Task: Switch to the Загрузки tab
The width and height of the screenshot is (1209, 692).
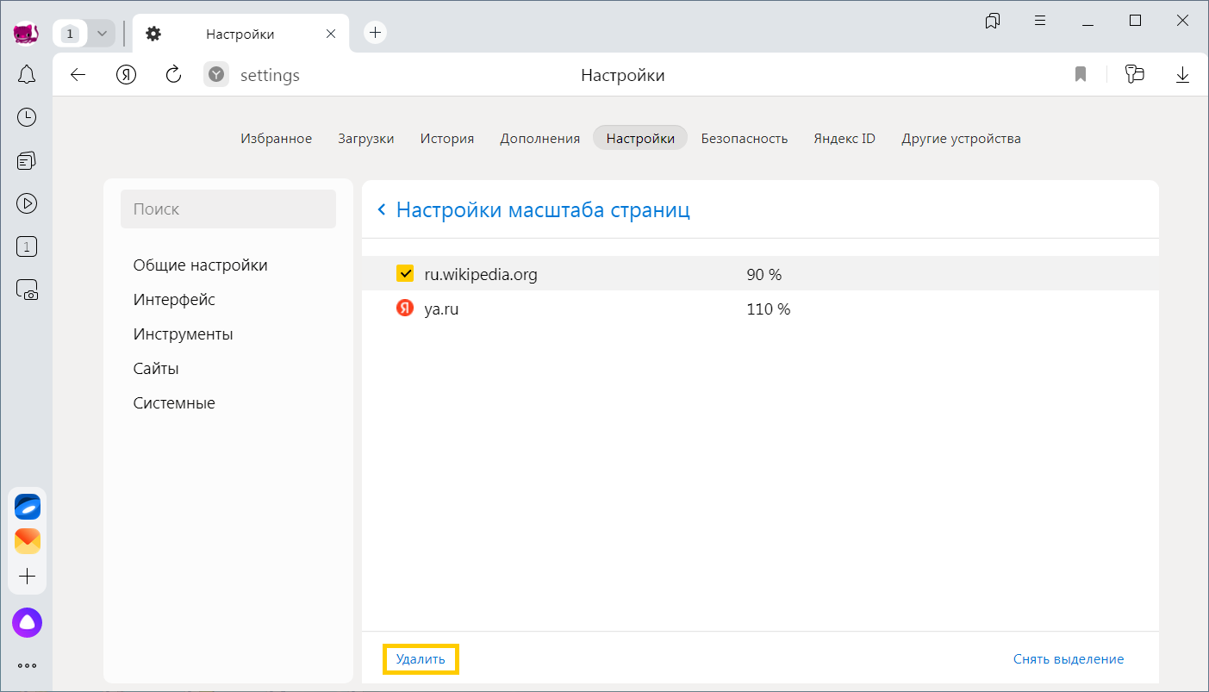Action: click(x=366, y=138)
